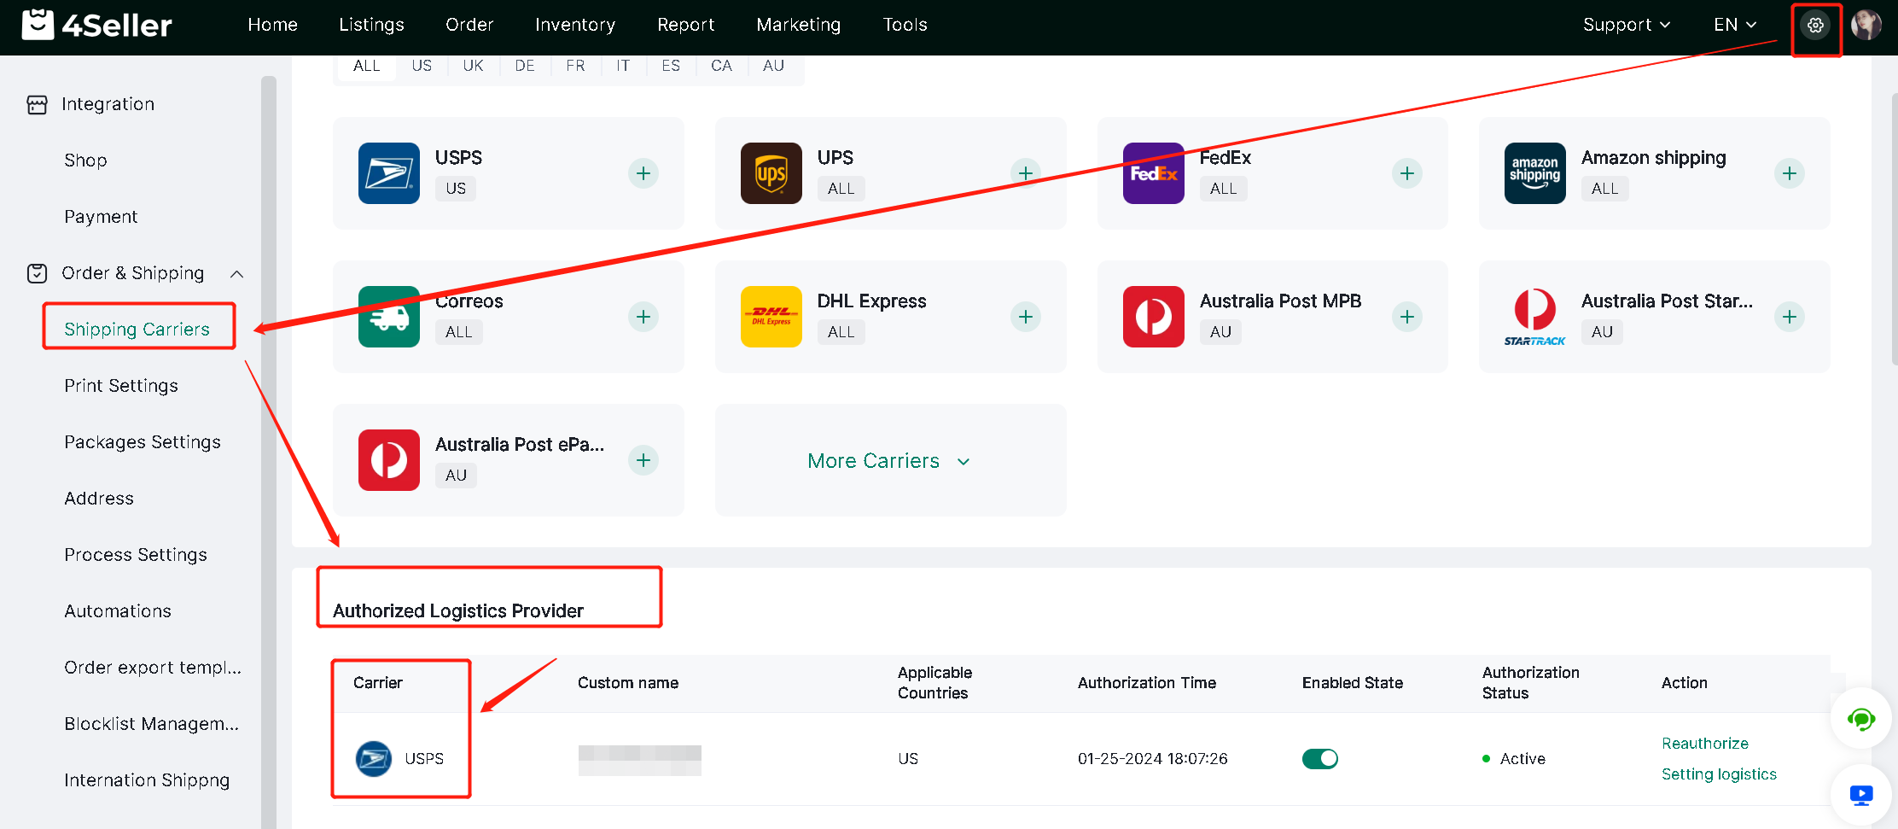The height and width of the screenshot is (829, 1898).
Task: Open Blocklist Management page
Action: (152, 724)
